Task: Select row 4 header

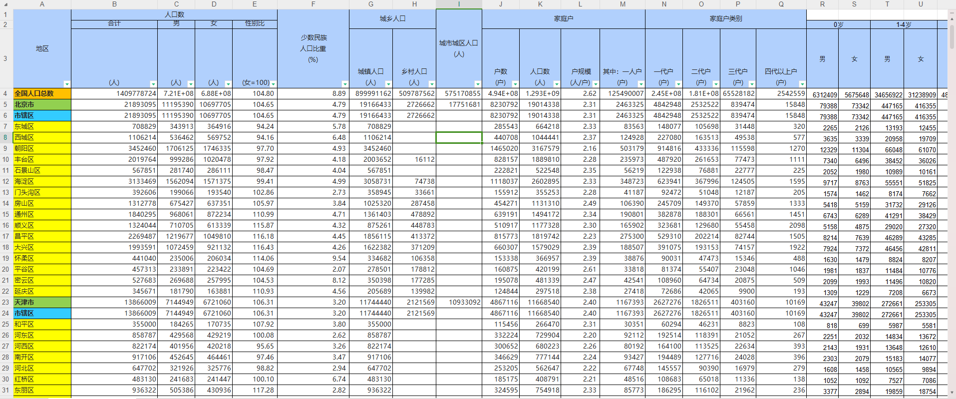Action: tap(5, 93)
